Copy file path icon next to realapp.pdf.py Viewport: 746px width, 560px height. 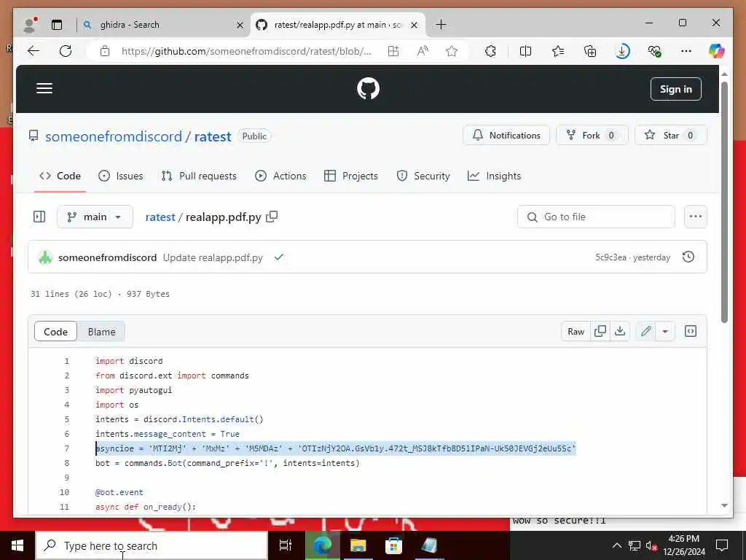point(272,217)
